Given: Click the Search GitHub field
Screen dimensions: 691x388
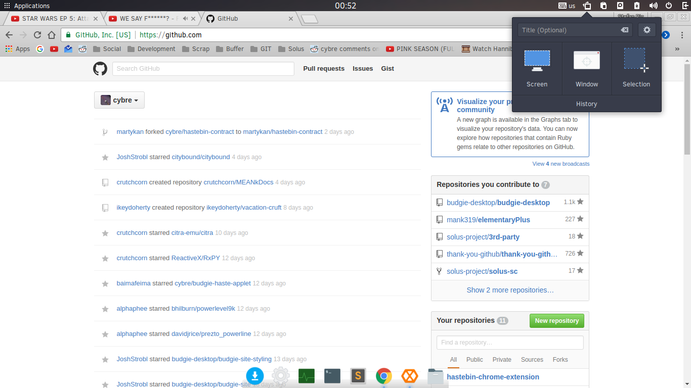Looking at the screenshot, I should tap(203, 69).
